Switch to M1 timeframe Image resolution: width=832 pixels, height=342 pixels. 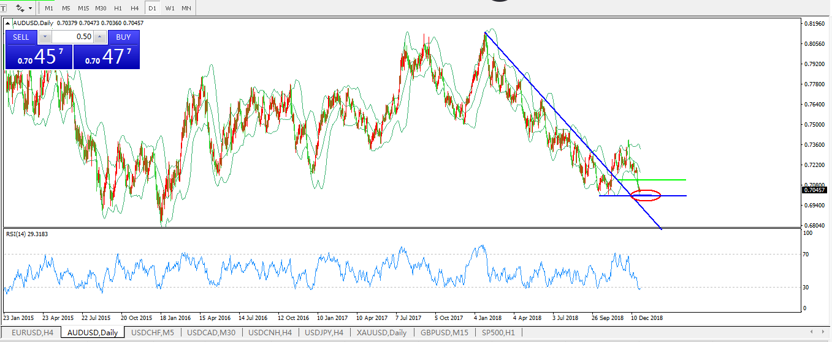[49, 9]
